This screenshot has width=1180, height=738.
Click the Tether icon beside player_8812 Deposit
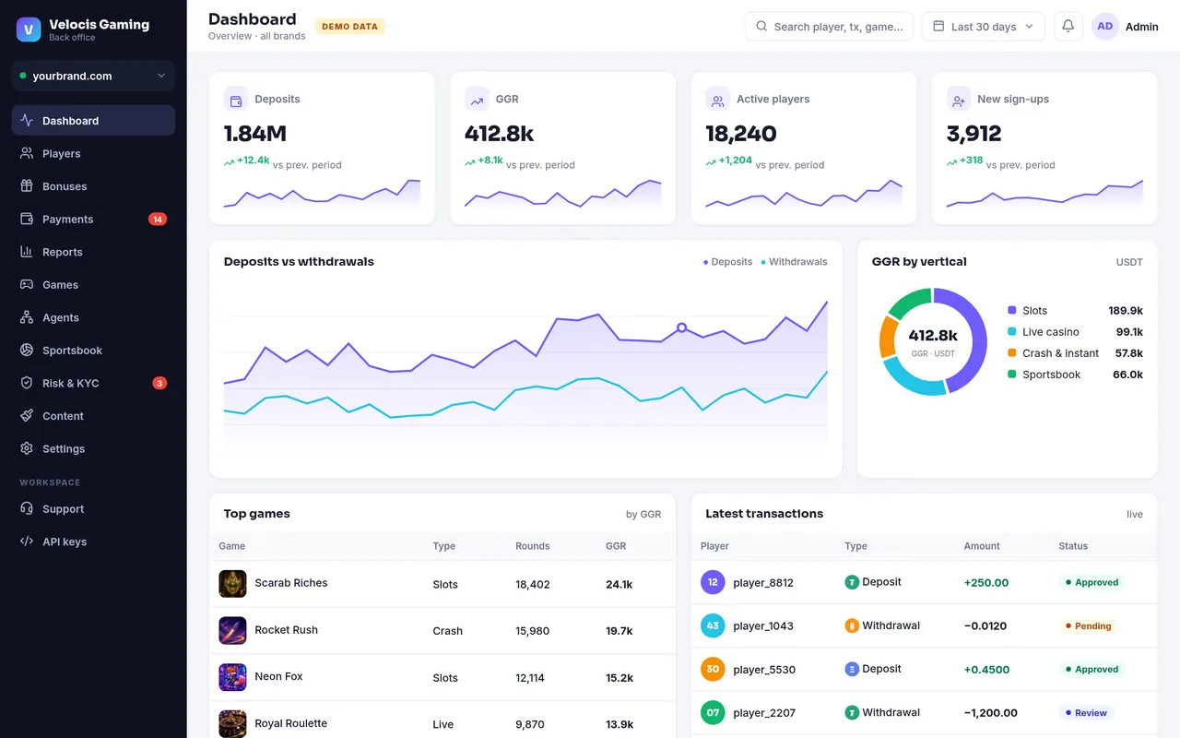pos(852,582)
